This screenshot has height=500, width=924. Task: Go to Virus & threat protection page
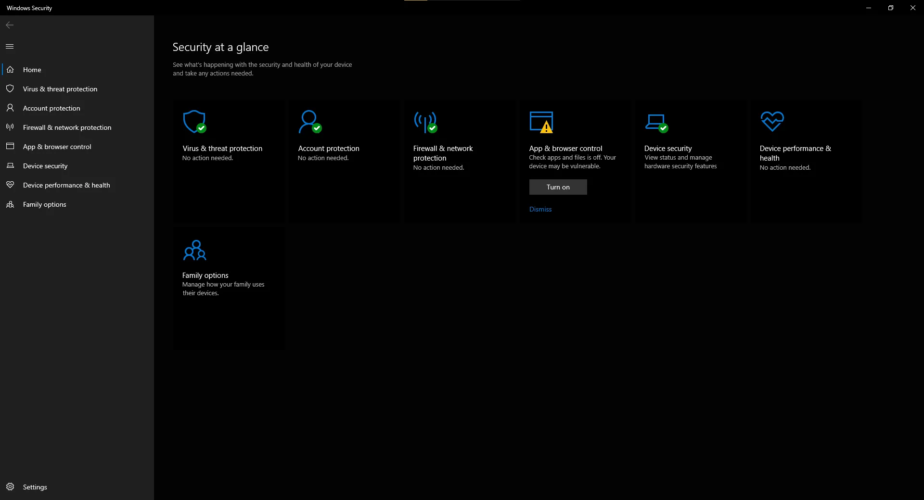coord(77,89)
